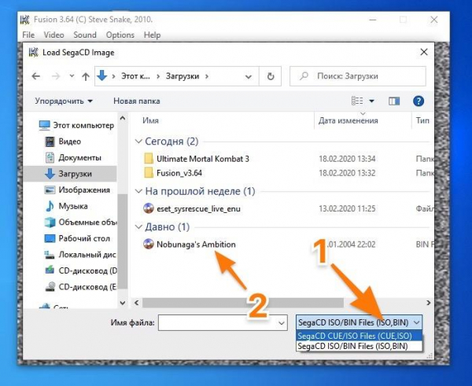
Task: Click the horizontal scrollbar thumb
Action: pos(243,303)
